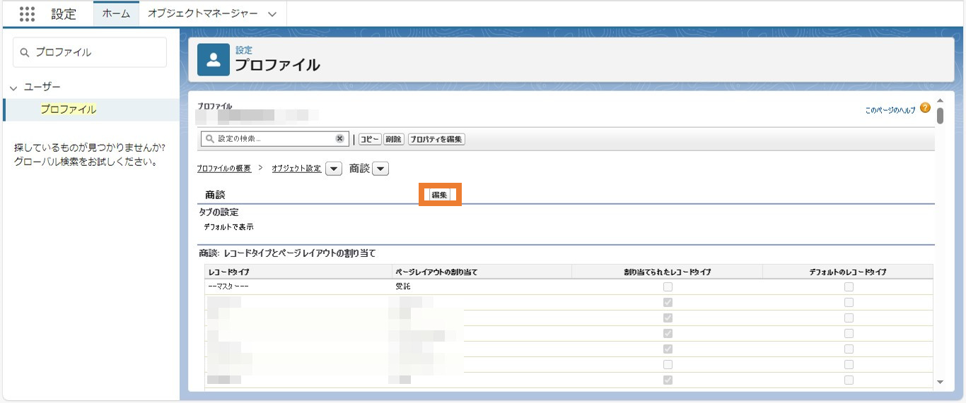Click the blue profile person icon

point(214,59)
